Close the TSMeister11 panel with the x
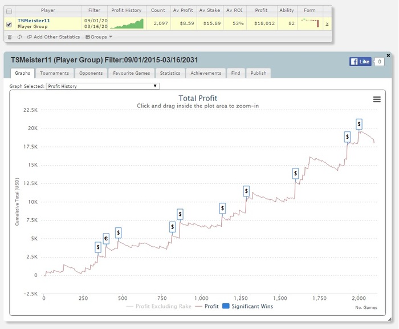 (x=388, y=55)
